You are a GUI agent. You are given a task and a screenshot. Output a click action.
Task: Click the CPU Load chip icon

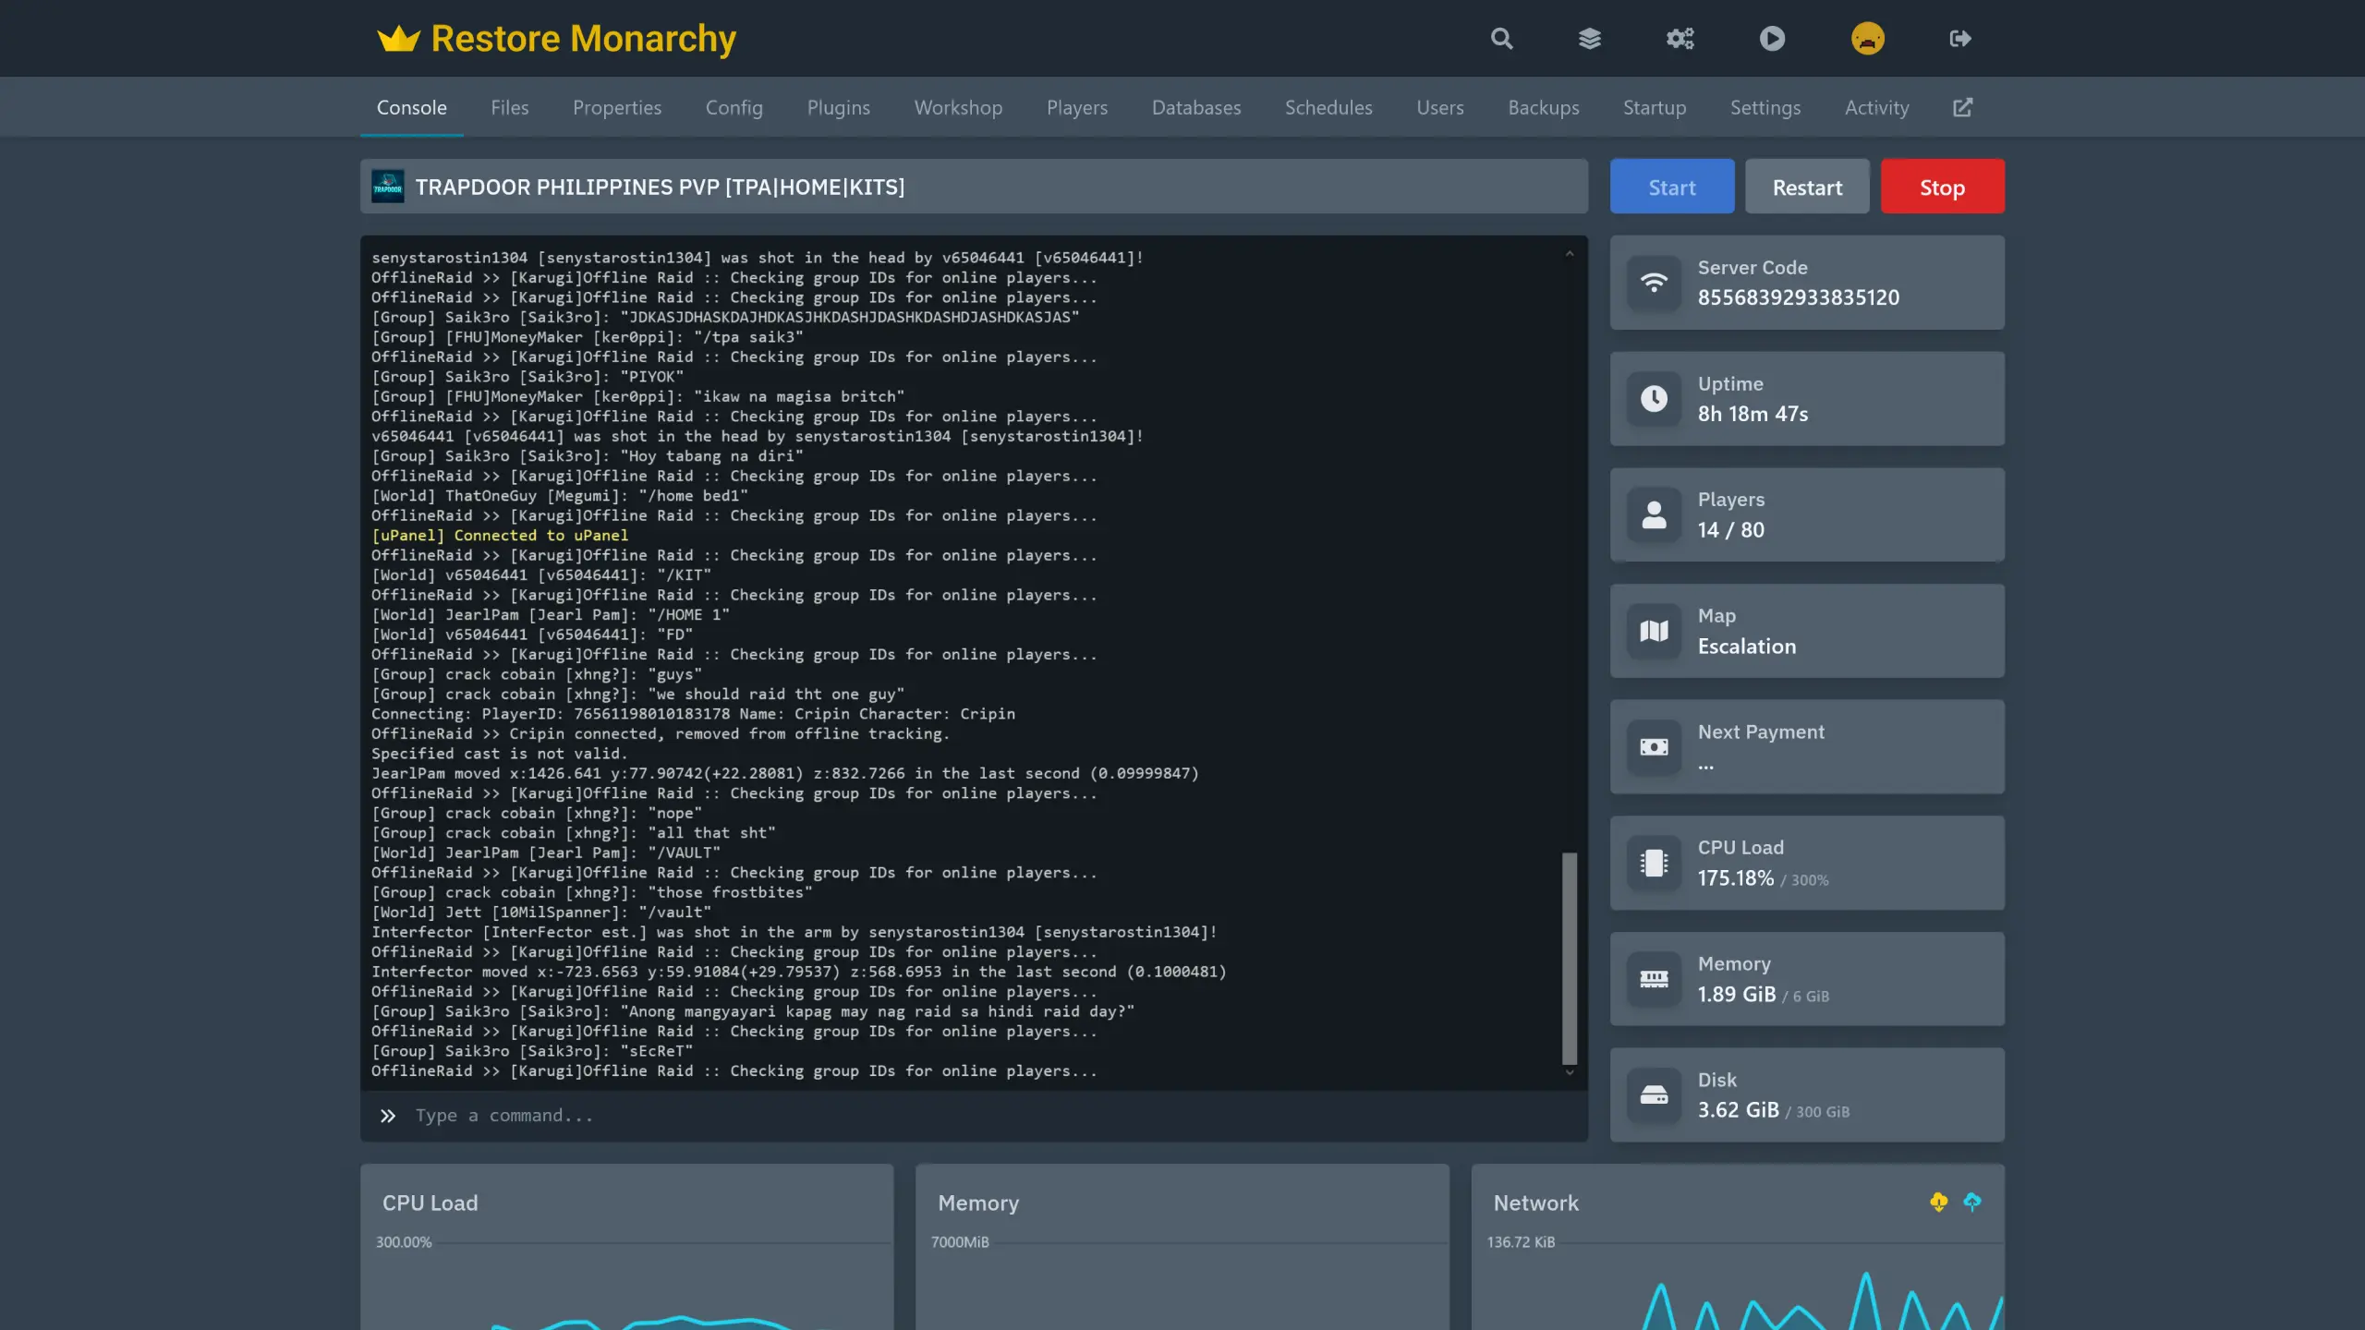pyautogui.click(x=1654, y=863)
